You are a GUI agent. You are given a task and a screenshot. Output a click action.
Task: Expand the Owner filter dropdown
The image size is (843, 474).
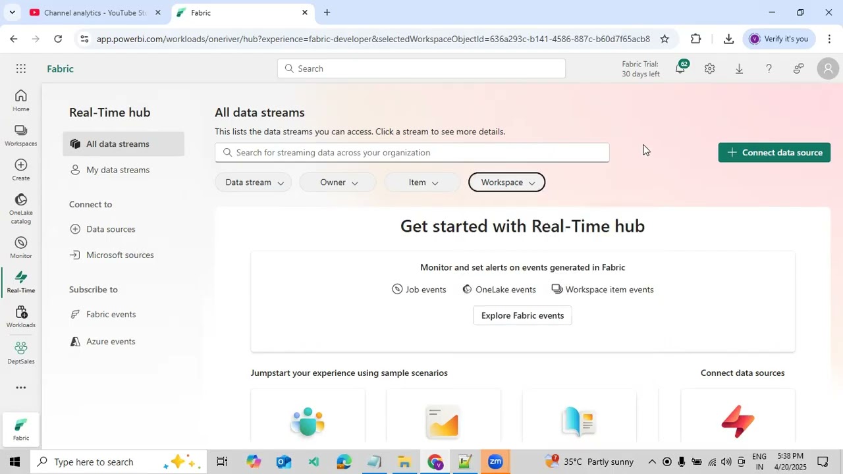coord(338,182)
